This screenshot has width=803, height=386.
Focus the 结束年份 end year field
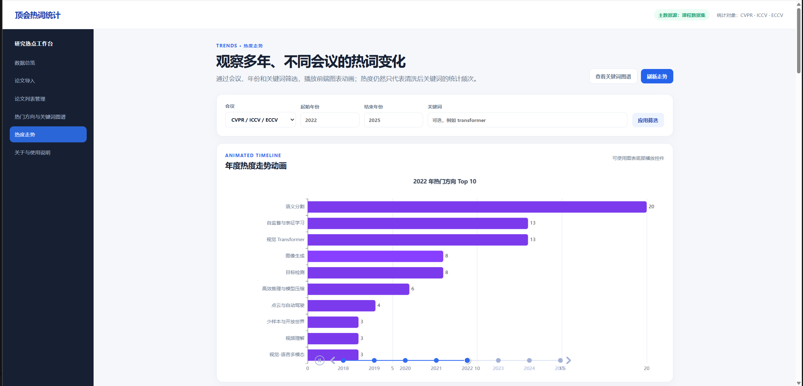tap(393, 120)
